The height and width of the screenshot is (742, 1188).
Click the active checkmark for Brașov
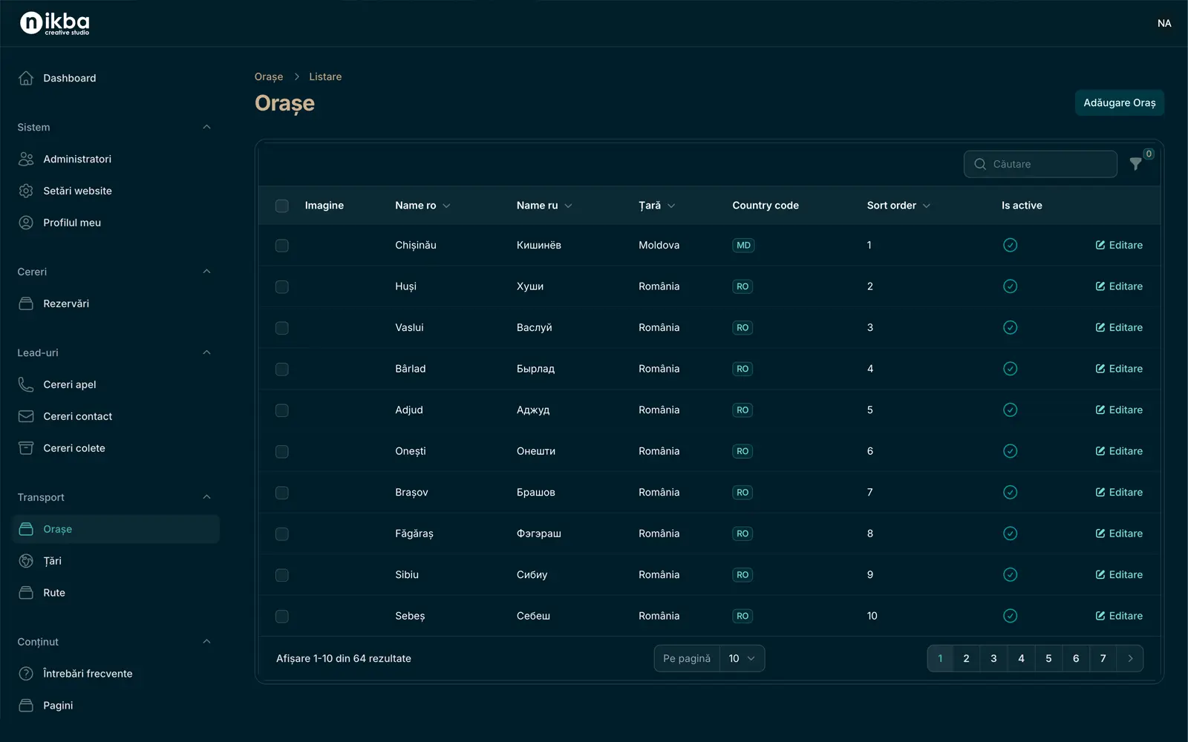(x=1010, y=492)
